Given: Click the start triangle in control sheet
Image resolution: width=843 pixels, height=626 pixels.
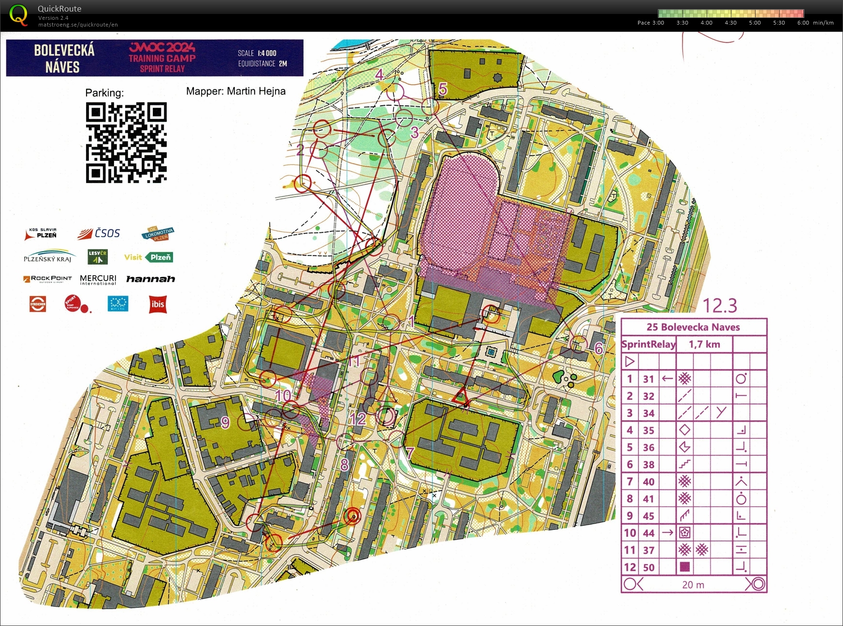Looking at the screenshot, I should [629, 361].
